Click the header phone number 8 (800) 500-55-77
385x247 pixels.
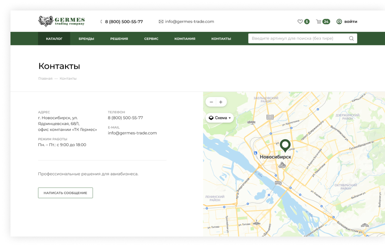click(x=124, y=22)
